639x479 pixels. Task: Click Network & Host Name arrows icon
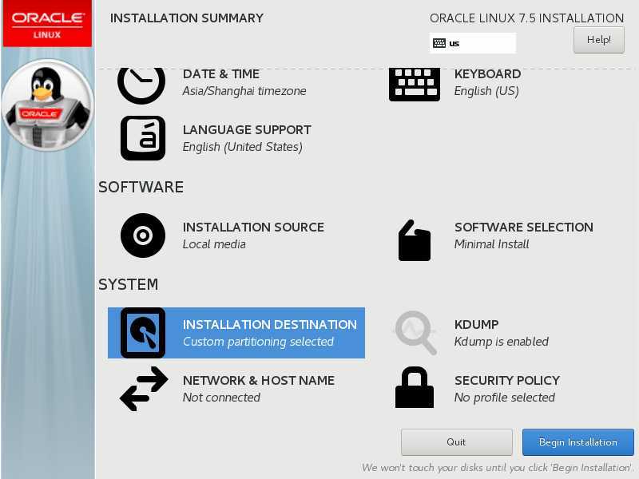[144, 389]
